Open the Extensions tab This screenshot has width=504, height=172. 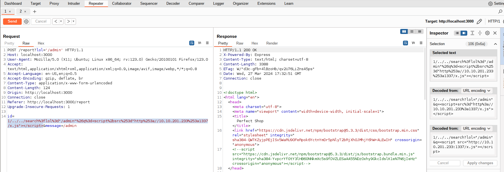(266, 4)
